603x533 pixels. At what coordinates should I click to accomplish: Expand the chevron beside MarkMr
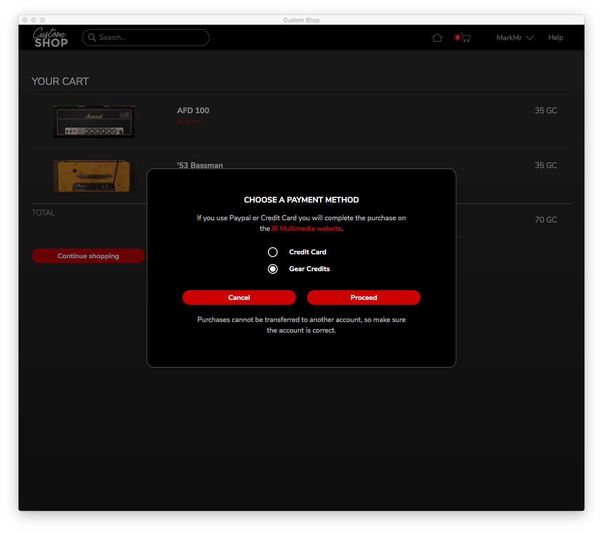coord(530,38)
